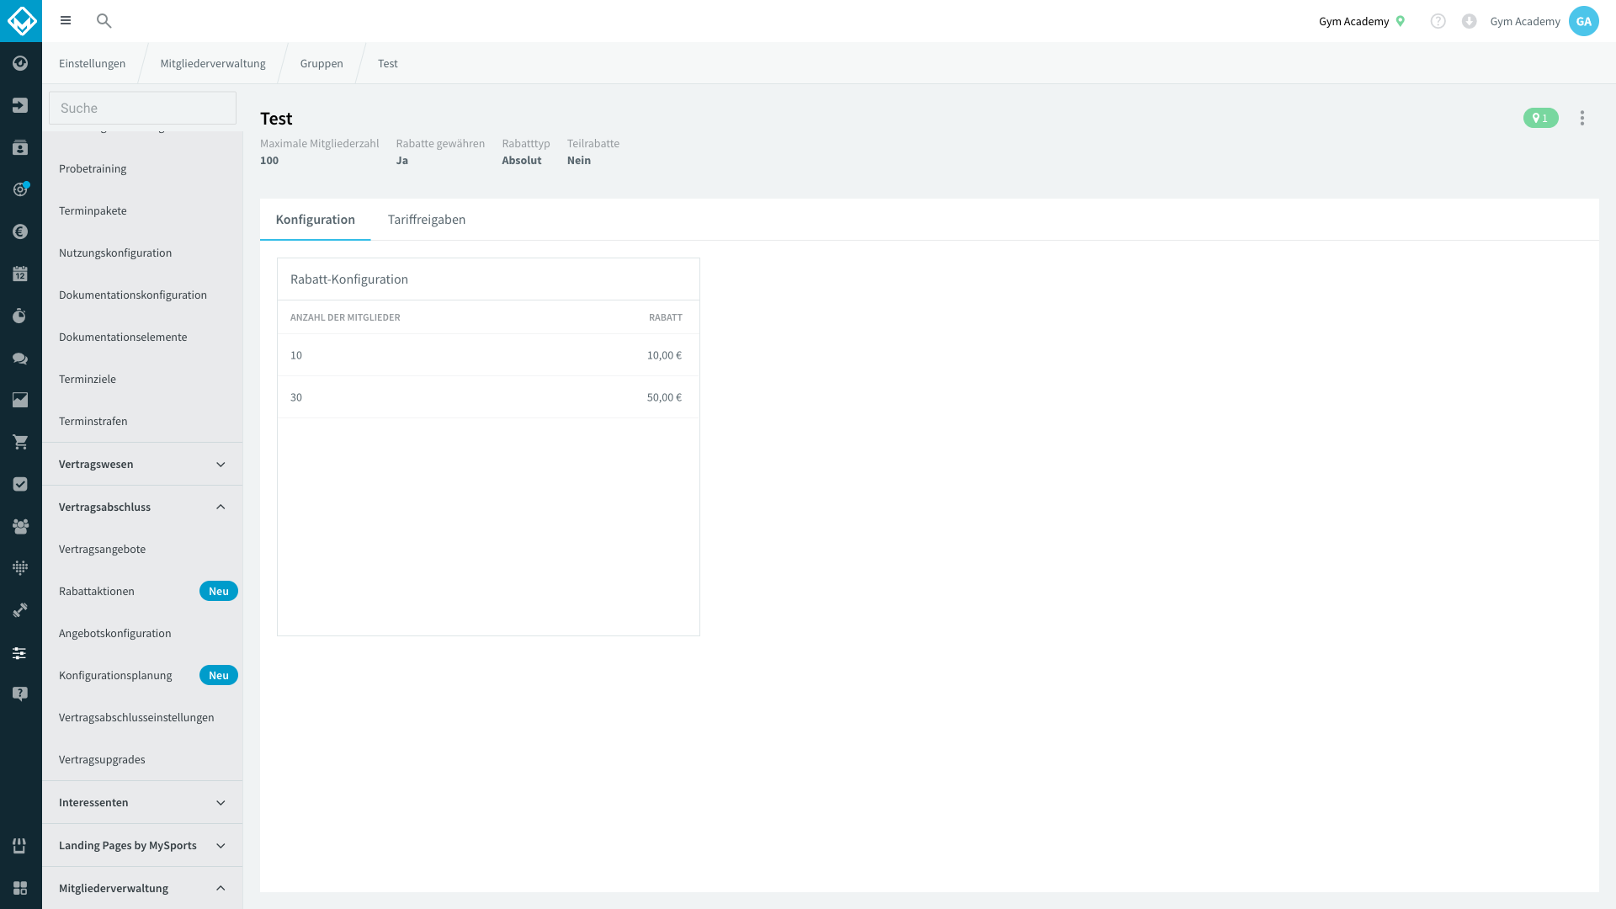Viewport: 1616px width, 909px height.
Task: Switch to the Tariffreigaben tab
Action: click(427, 220)
